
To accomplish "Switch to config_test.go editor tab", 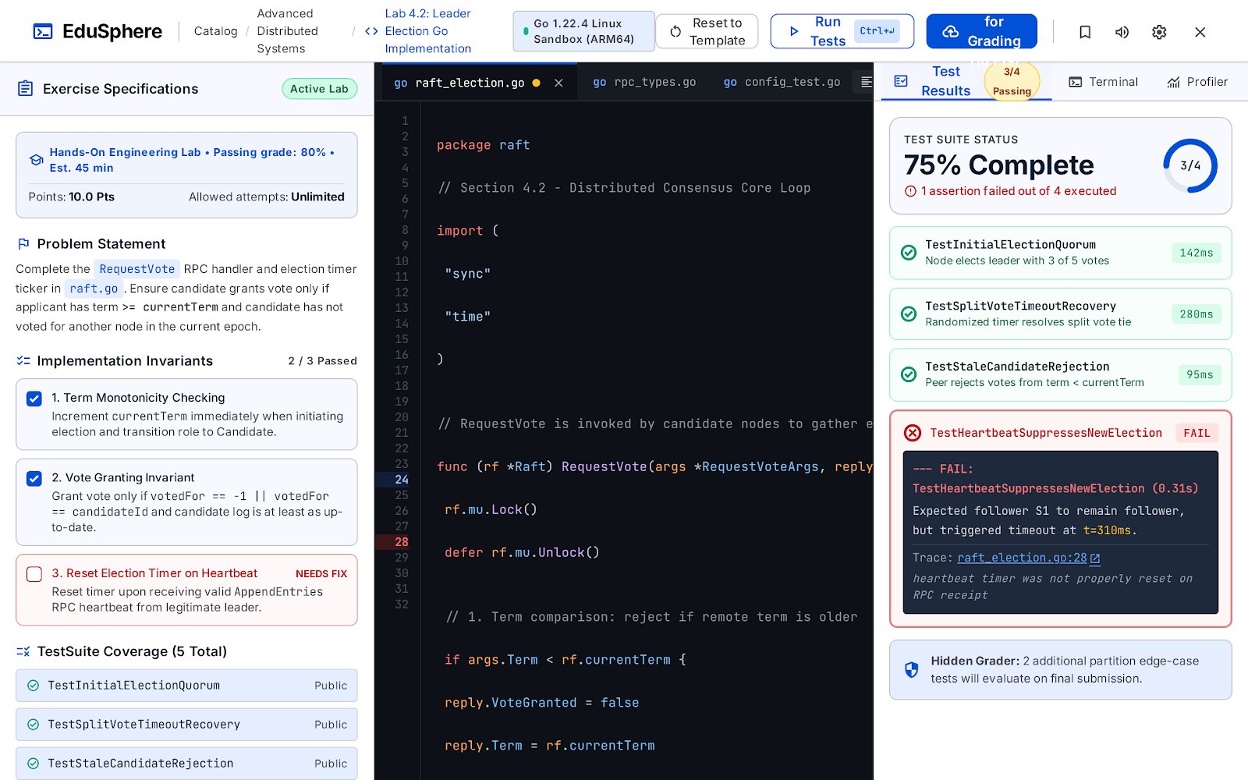I will point(782,82).
